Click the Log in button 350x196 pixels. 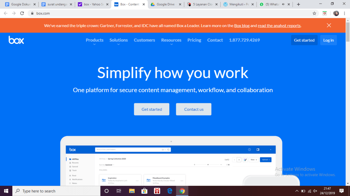pos(328,40)
